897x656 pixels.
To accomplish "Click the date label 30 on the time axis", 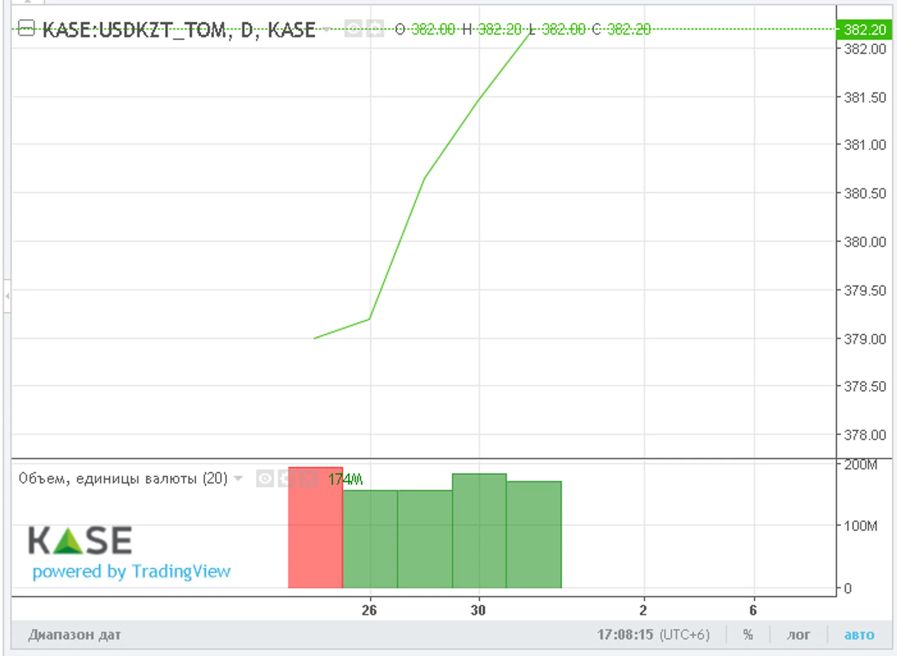I will pyautogui.click(x=478, y=610).
